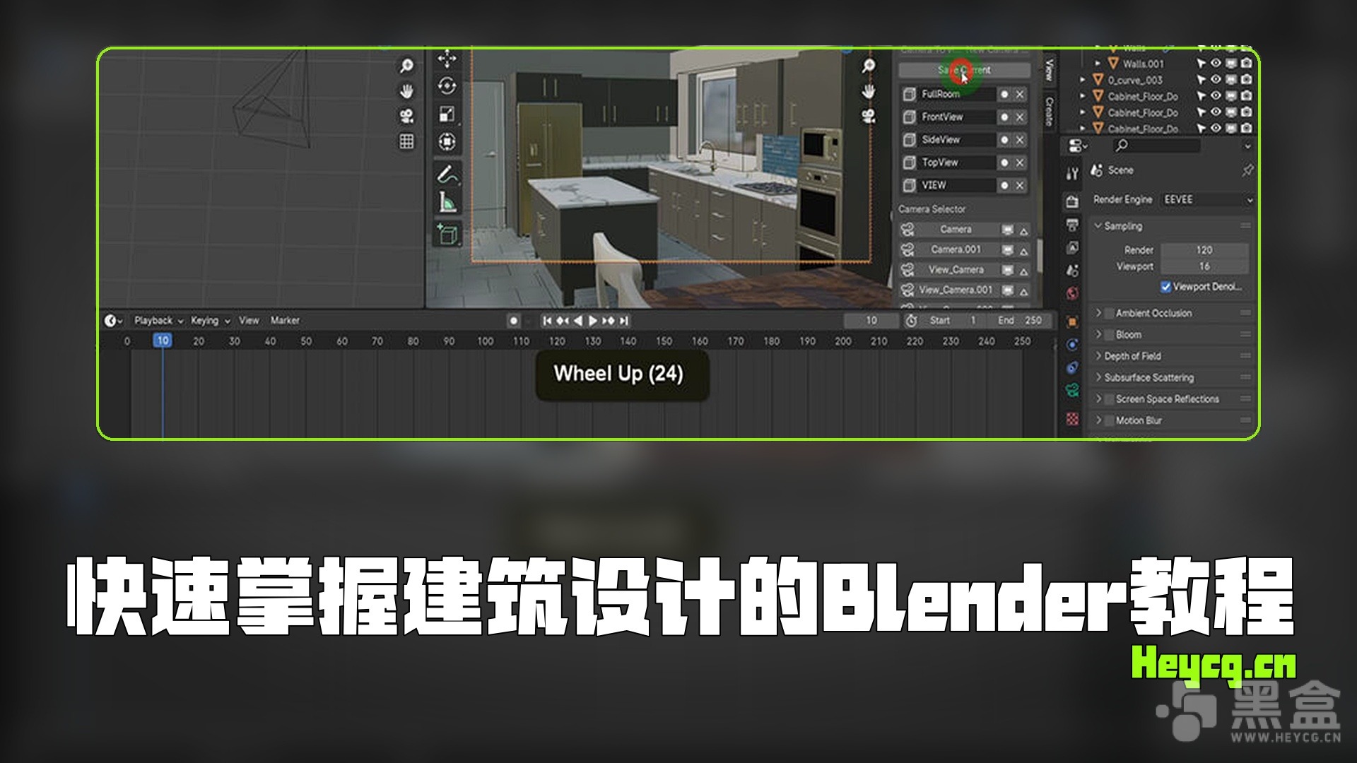Viewport: 1357px width, 763px height.
Task: Collapse the Sampling panel
Action: pos(1098,226)
